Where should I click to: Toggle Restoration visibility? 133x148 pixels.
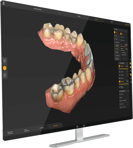(122, 82)
